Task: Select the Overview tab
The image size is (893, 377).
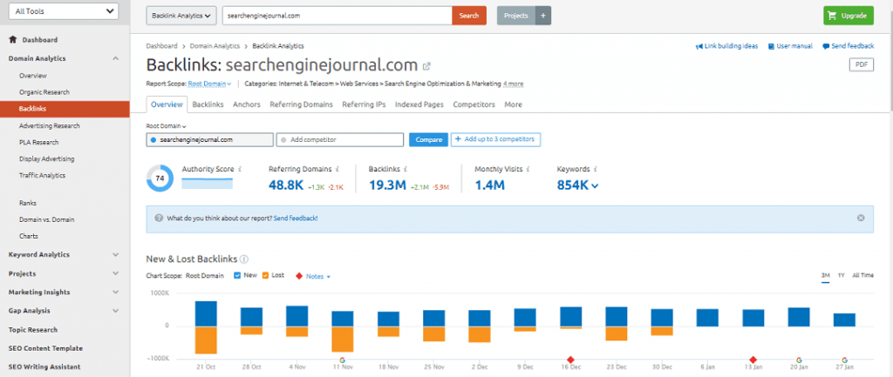Action: (x=167, y=104)
